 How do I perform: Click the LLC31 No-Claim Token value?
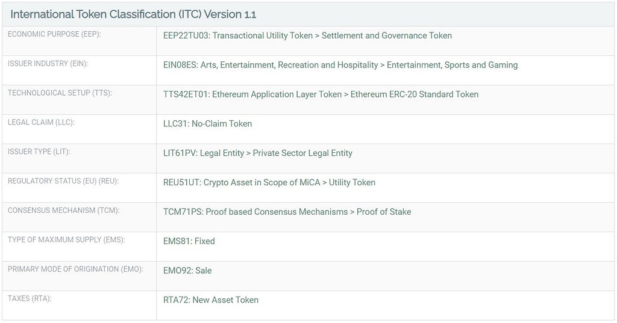(x=207, y=124)
